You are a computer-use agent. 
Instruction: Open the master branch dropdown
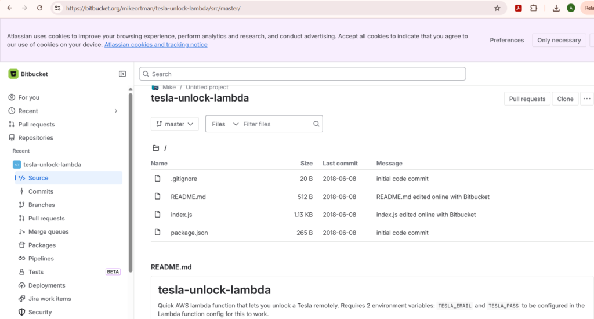(x=175, y=124)
